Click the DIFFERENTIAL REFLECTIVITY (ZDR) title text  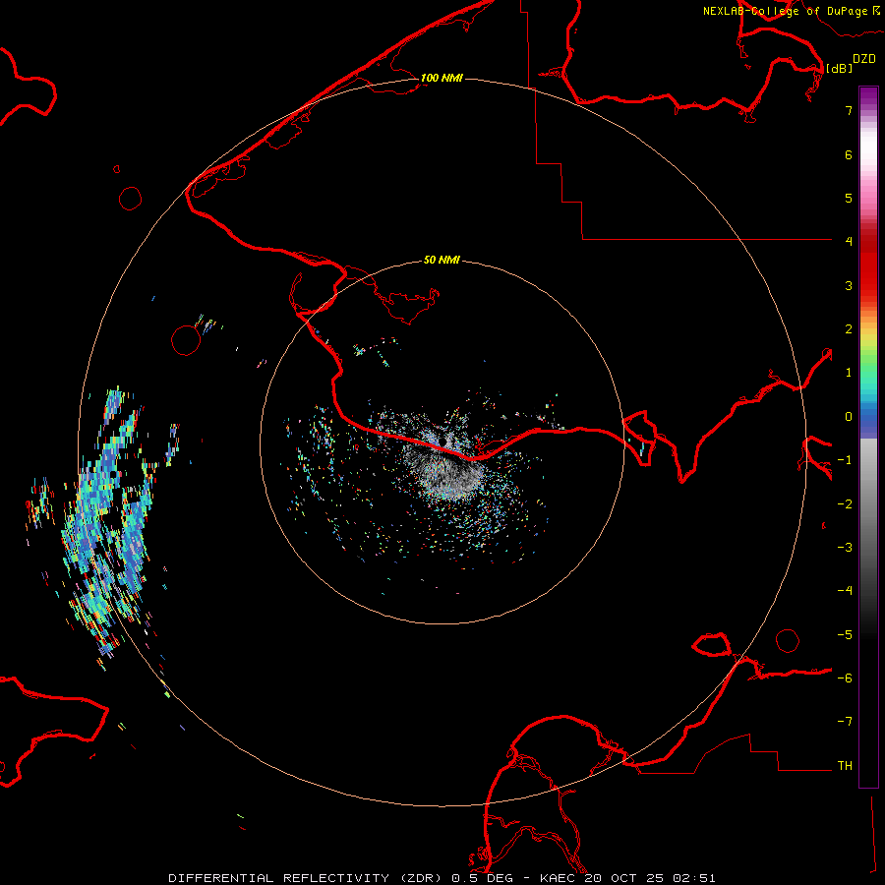pos(307,878)
